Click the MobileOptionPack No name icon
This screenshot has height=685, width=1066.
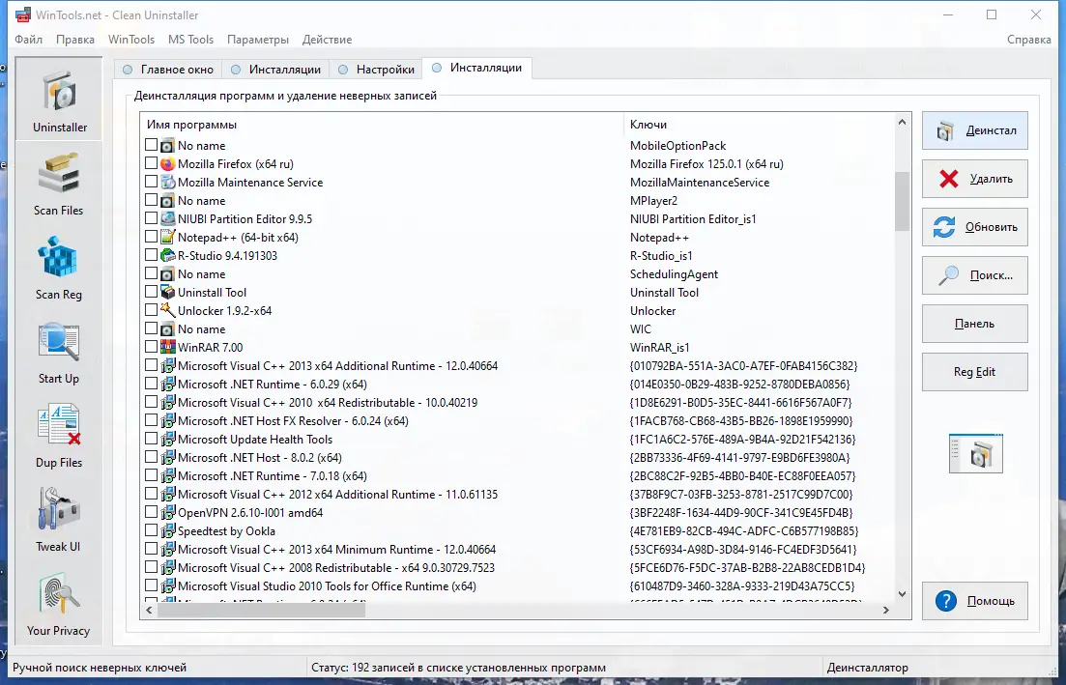point(167,146)
